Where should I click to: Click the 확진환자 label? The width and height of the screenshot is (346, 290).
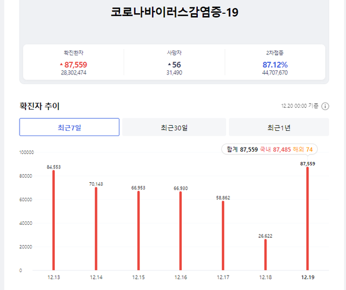click(x=73, y=53)
